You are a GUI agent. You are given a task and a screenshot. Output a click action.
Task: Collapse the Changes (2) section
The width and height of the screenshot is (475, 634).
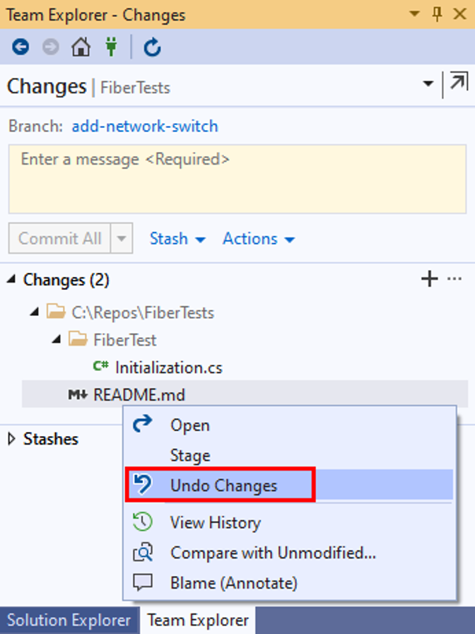[11, 278]
